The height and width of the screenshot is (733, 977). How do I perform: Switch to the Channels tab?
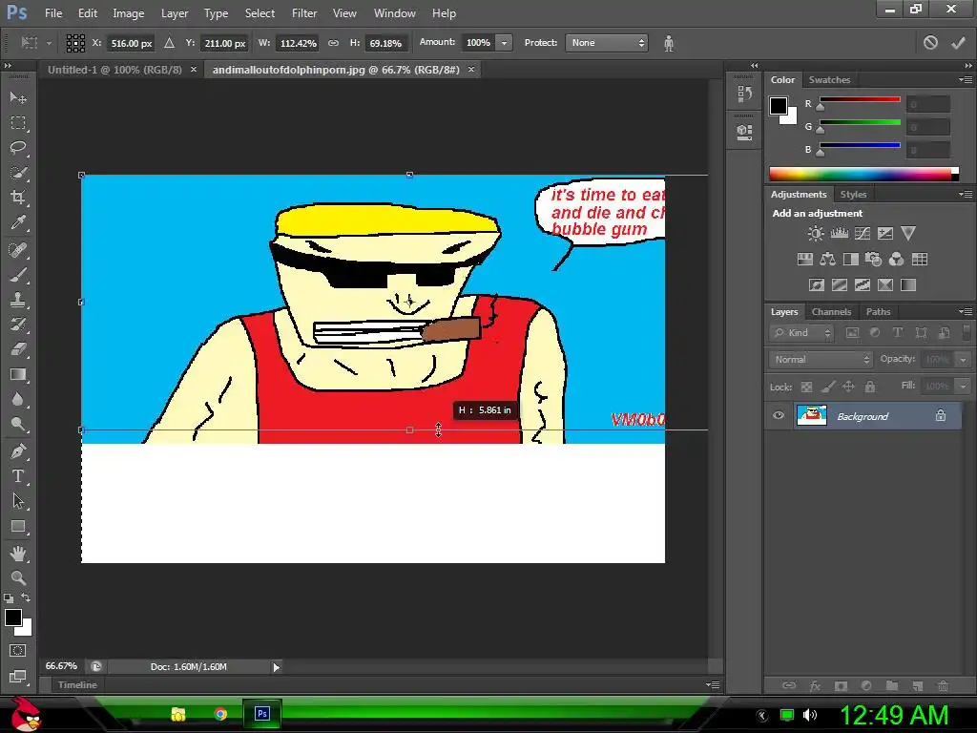pos(831,312)
